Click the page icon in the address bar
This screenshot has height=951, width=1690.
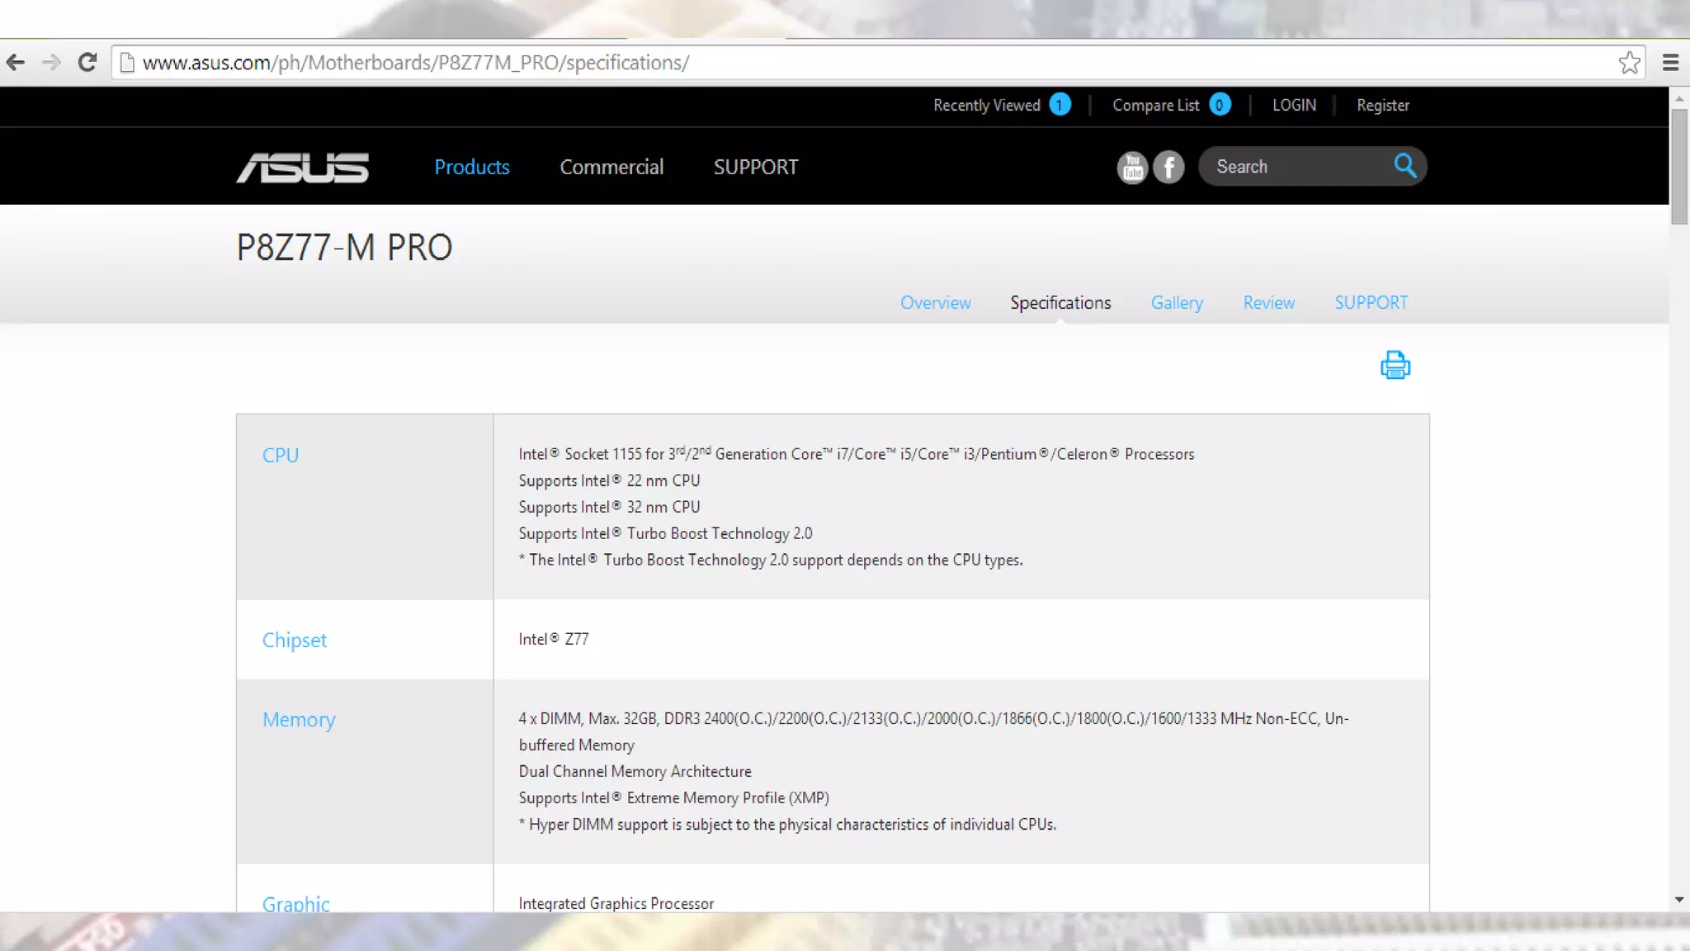coord(127,63)
